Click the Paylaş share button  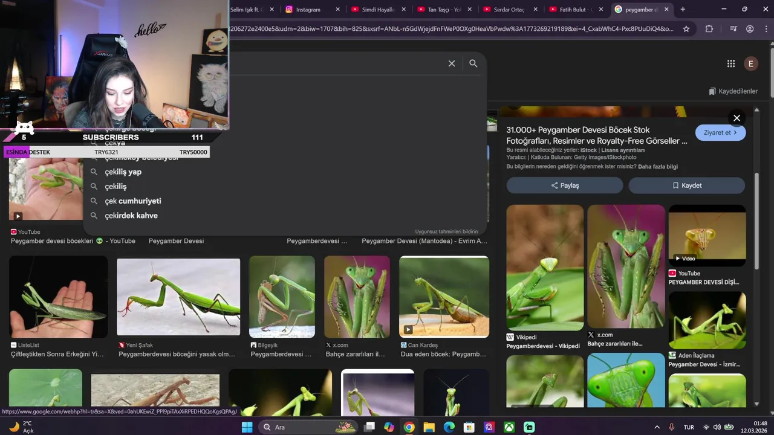(565, 185)
